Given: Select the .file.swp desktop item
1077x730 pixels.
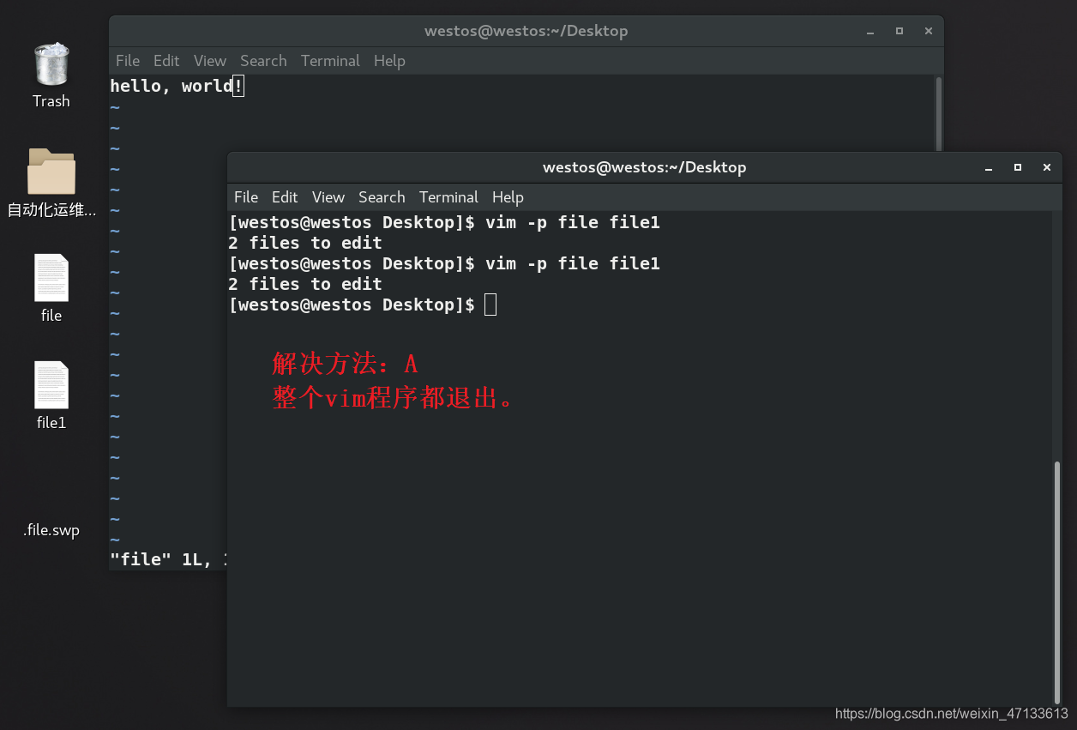Looking at the screenshot, I should [x=51, y=530].
